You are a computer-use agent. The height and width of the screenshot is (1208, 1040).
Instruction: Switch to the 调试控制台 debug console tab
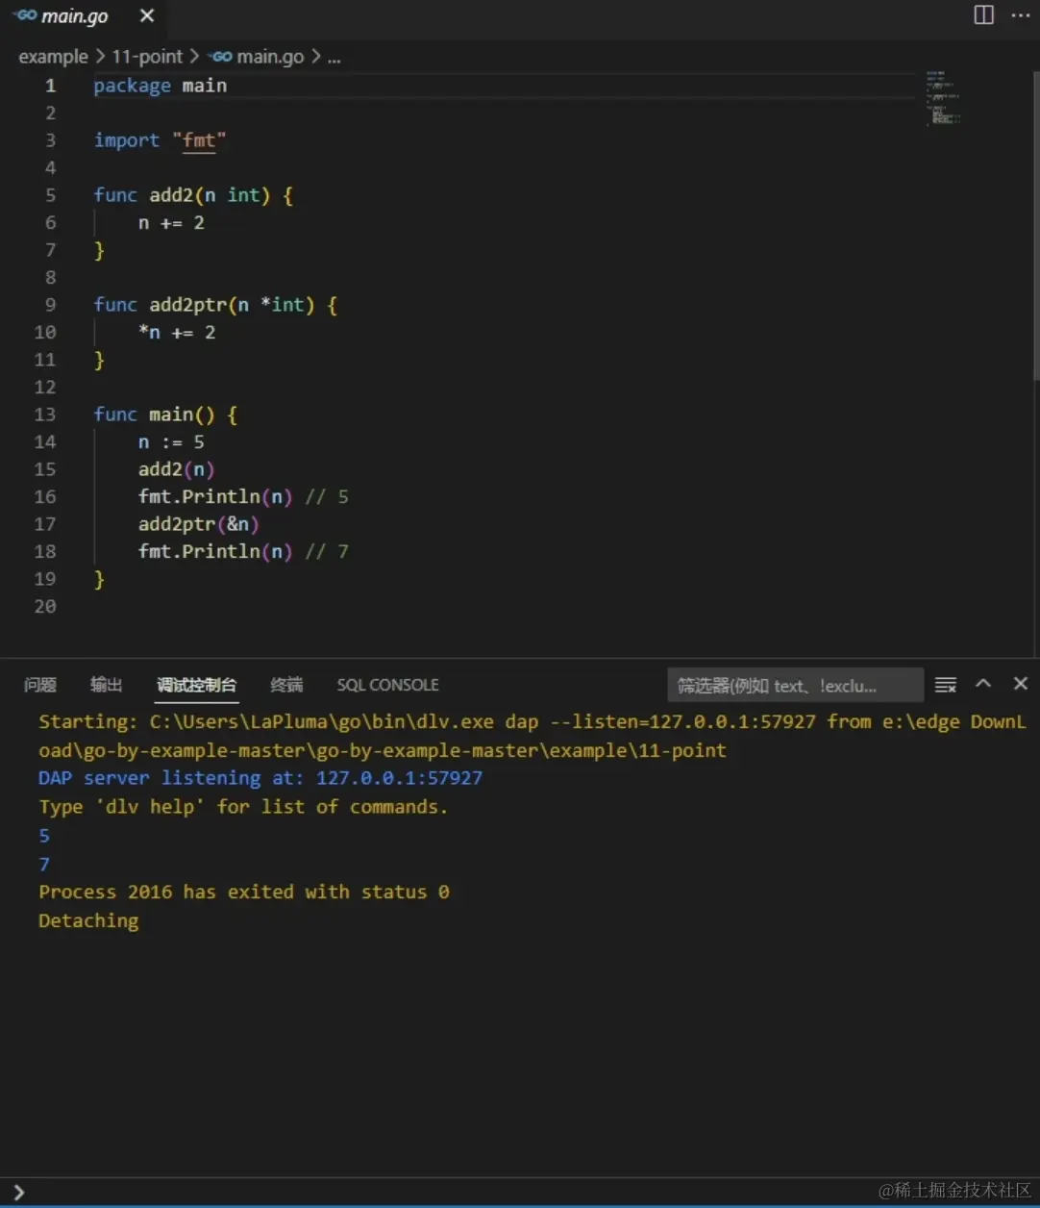(197, 685)
